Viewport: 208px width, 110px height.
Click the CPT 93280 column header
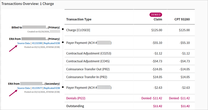pyautogui.click(x=182, y=19)
